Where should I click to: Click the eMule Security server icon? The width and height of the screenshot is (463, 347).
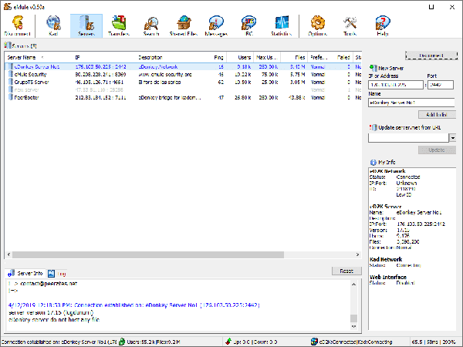(11, 74)
